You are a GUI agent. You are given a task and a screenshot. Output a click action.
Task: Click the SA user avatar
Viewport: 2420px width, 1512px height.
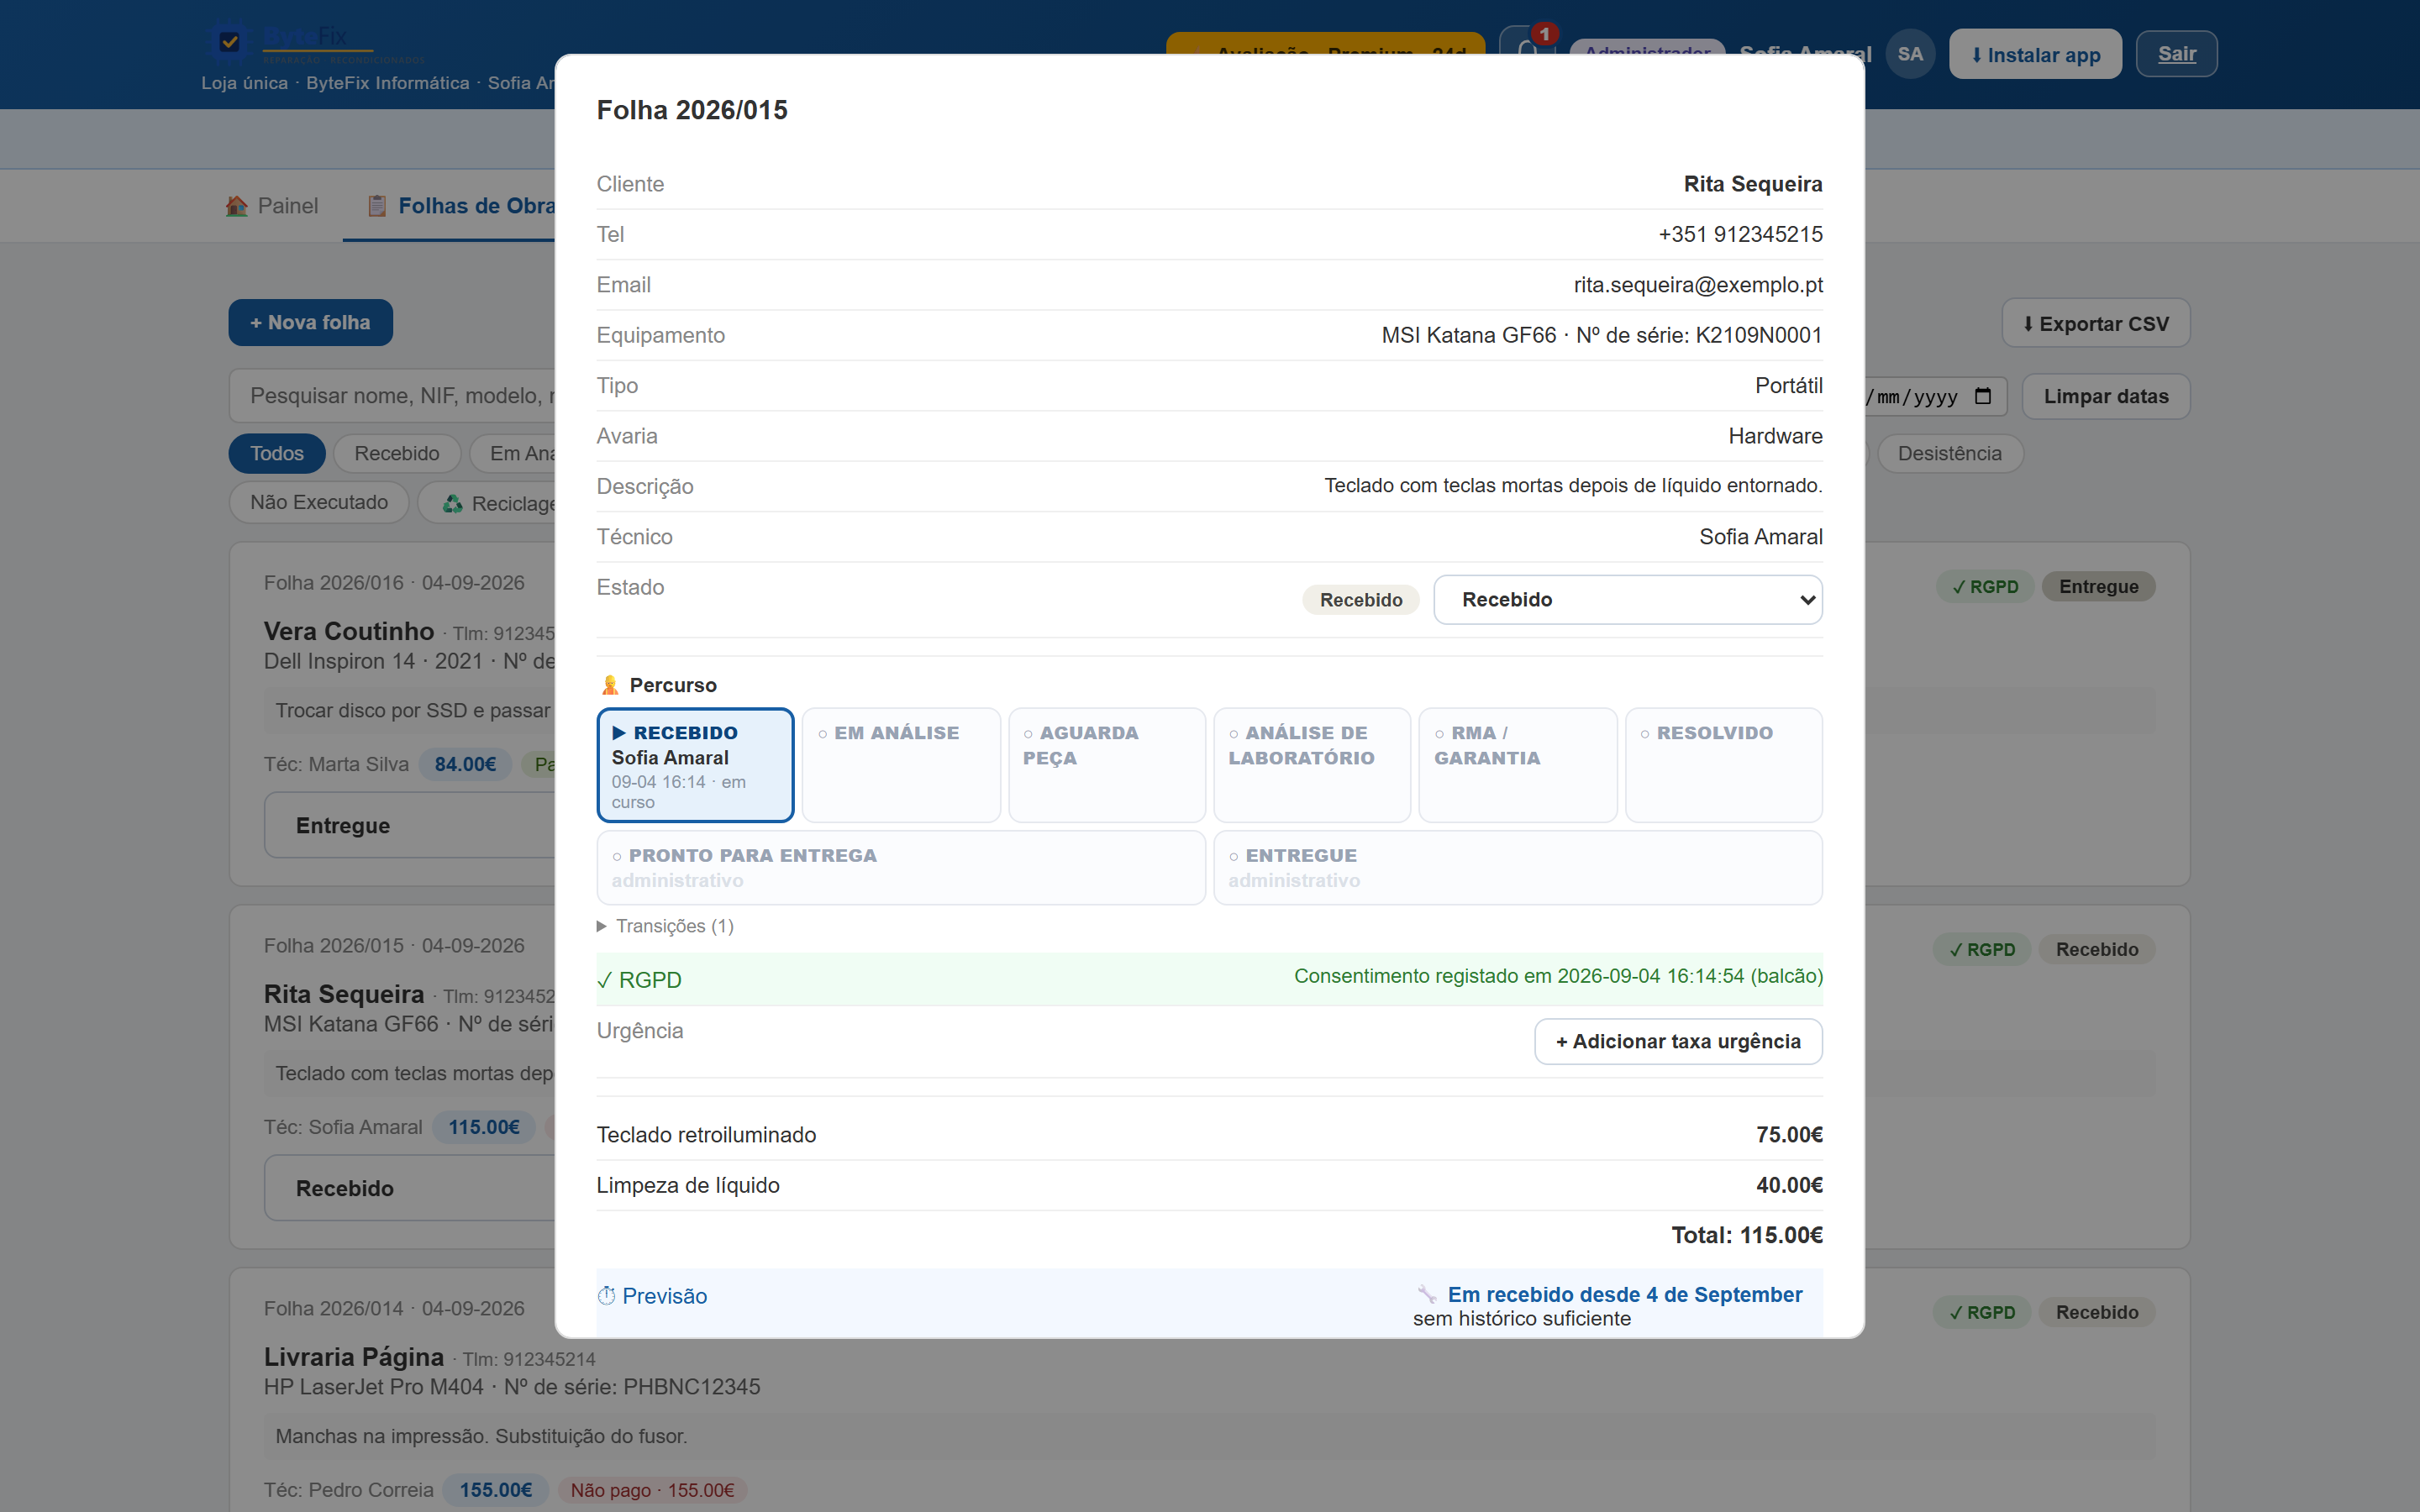[x=1910, y=54]
